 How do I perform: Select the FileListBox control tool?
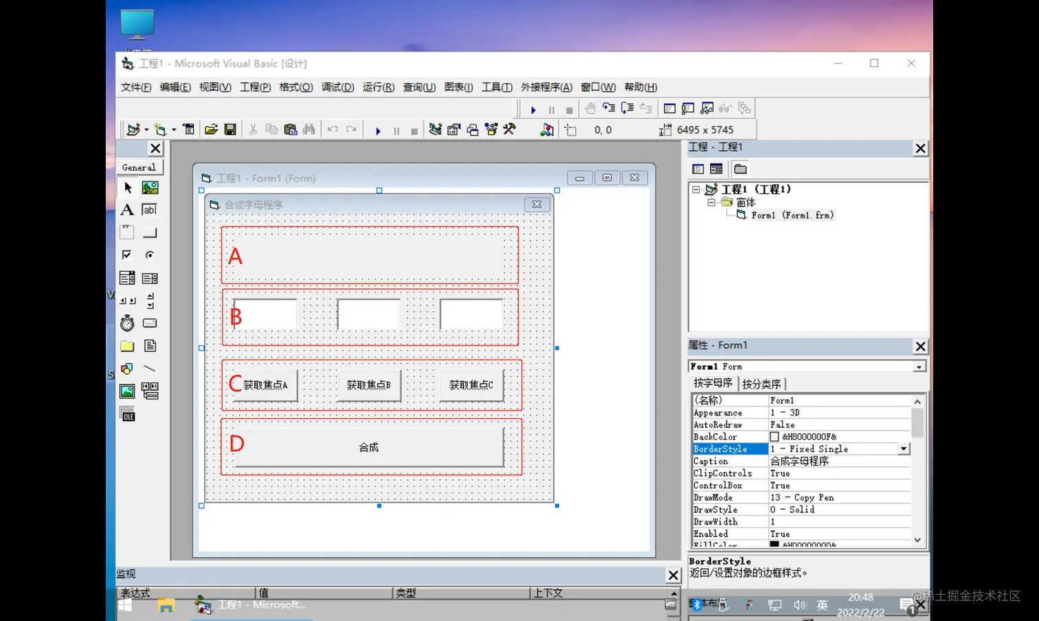click(150, 346)
